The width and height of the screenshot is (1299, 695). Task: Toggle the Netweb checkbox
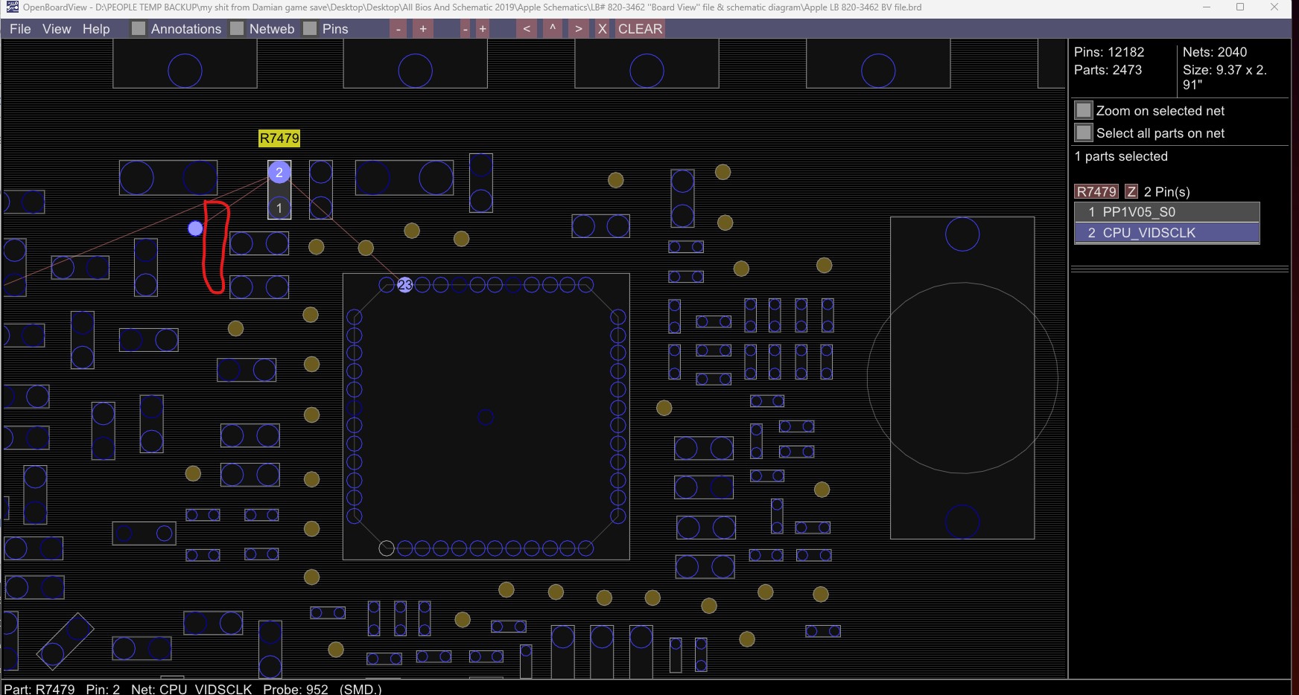click(x=237, y=29)
